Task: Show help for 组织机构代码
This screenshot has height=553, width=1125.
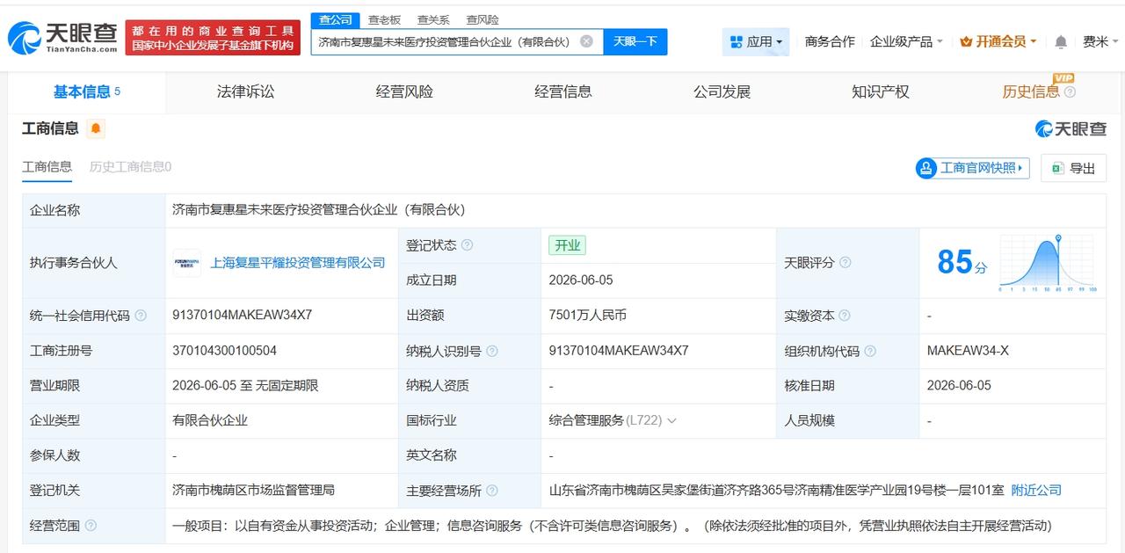Action: click(869, 351)
